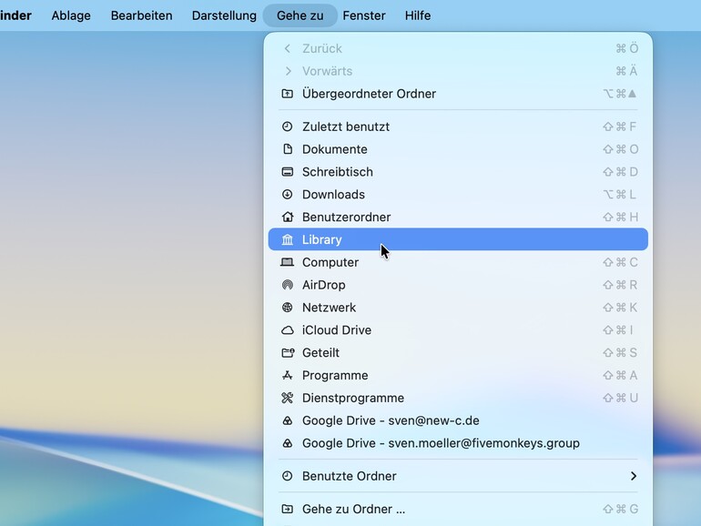Open Google Drive – sven@new-c.de
701x526 pixels.
point(458,421)
